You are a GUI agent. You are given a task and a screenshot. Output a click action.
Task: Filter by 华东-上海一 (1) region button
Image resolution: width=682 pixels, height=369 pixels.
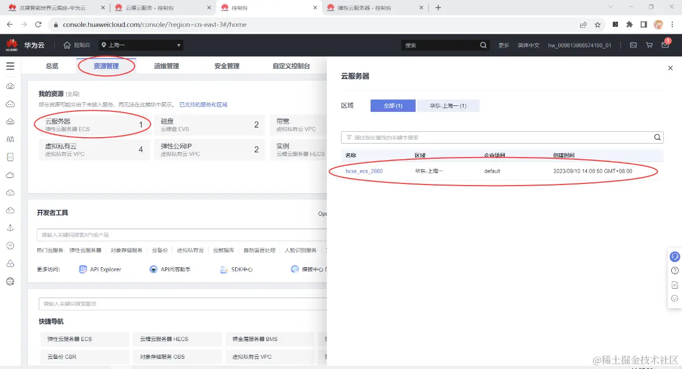pos(448,105)
